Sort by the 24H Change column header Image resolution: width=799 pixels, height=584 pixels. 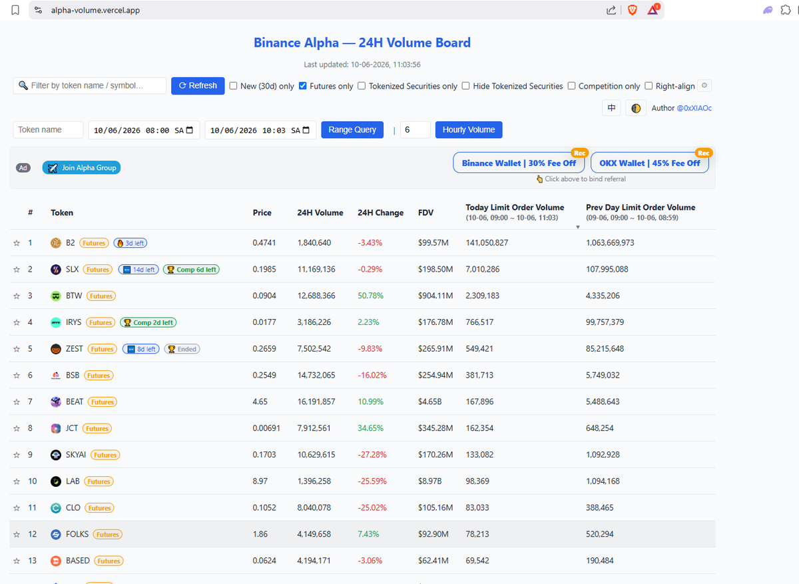point(380,213)
